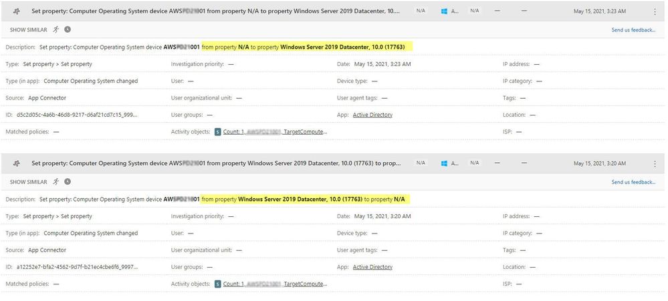Click 'Date: May 15, 2021, 3:23 AM' detail field
668x301 pixels.
[x=374, y=64]
